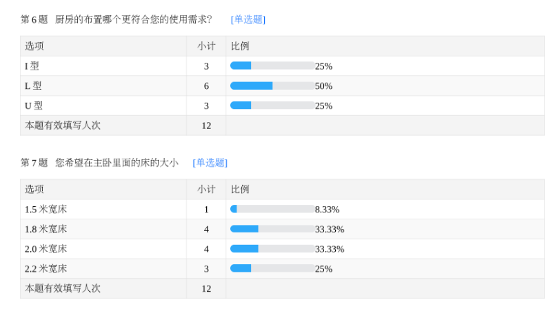The width and height of the screenshot is (553, 318).
Task: Click the 1.5 米宽床 progress bar
Action: [x=272, y=209]
